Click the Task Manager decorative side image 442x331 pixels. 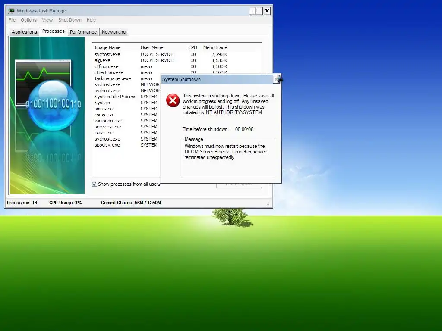(47, 116)
